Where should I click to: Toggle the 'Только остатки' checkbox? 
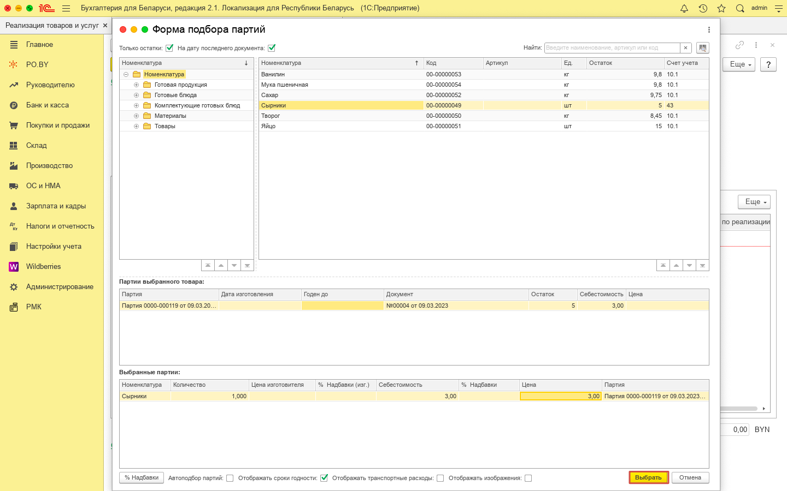169,48
